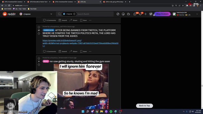Click the Back to Top button
Screen dimensions: 203x114
(x=144, y=105)
